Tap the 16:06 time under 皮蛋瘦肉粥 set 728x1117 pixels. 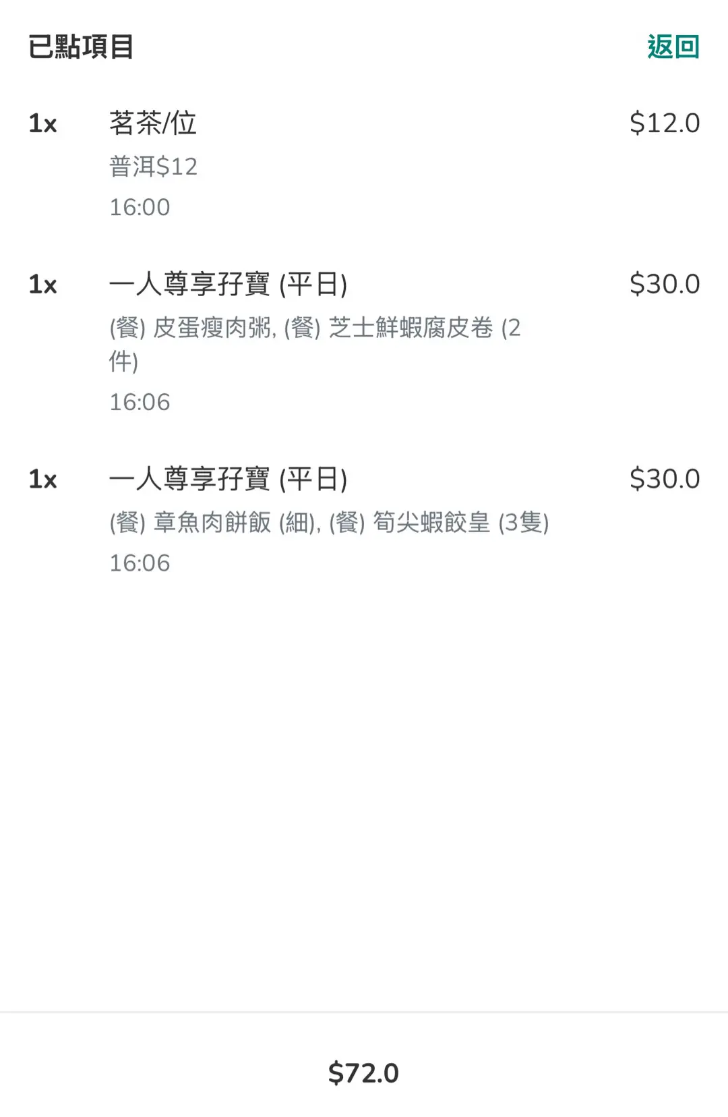coord(140,403)
